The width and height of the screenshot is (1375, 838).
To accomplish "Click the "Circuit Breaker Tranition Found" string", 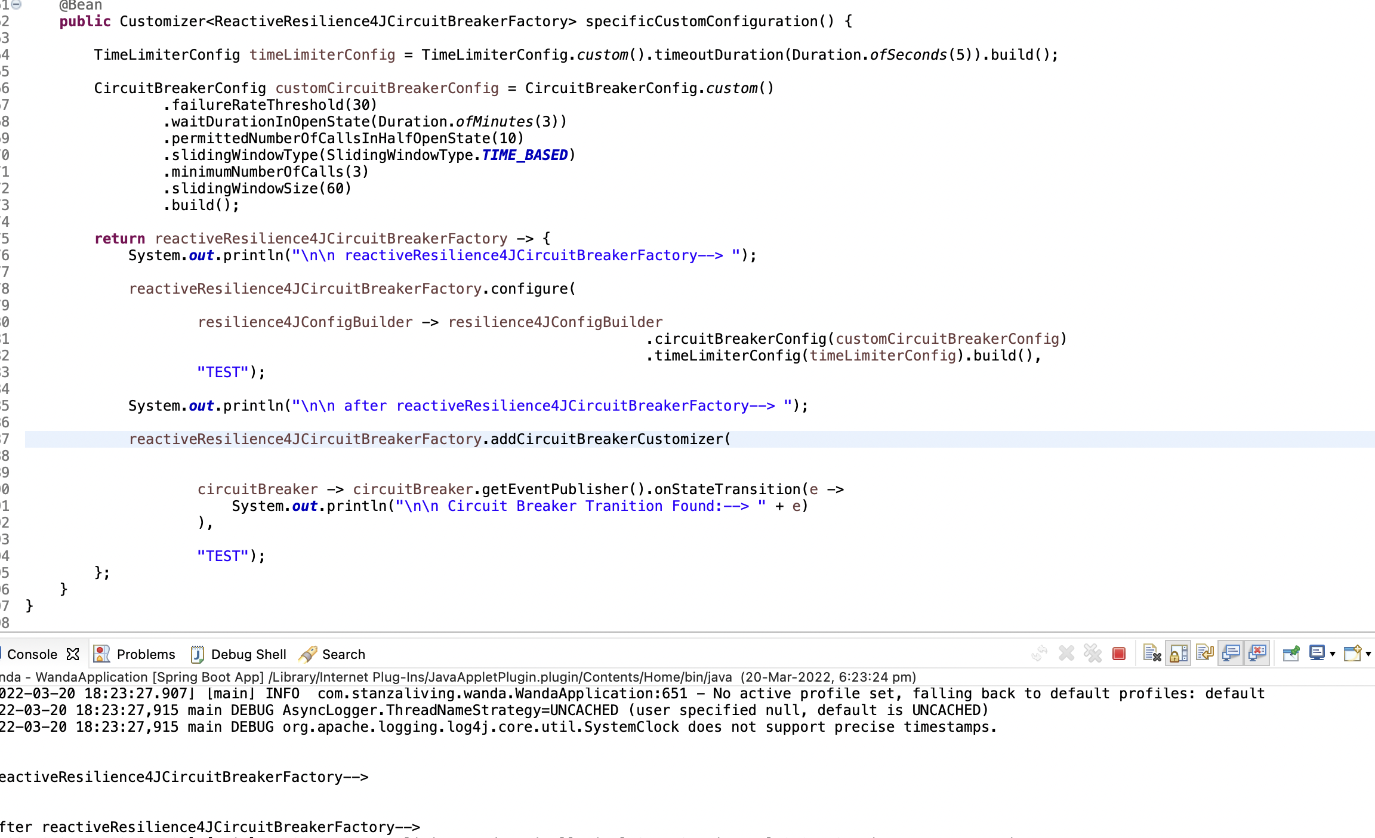I will coord(580,506).
